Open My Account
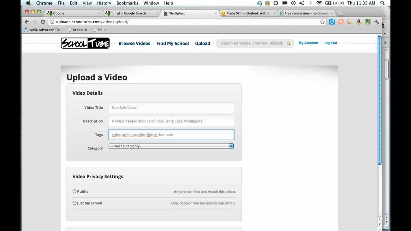This screenshot has width=411, height=231. [308, 43]
